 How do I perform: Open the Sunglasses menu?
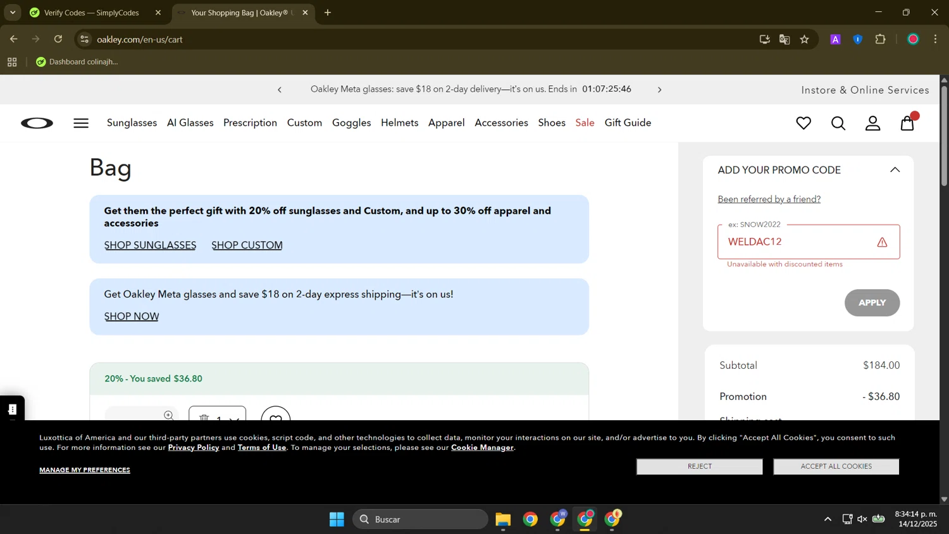pyautogui.click(x=132, y=123)
